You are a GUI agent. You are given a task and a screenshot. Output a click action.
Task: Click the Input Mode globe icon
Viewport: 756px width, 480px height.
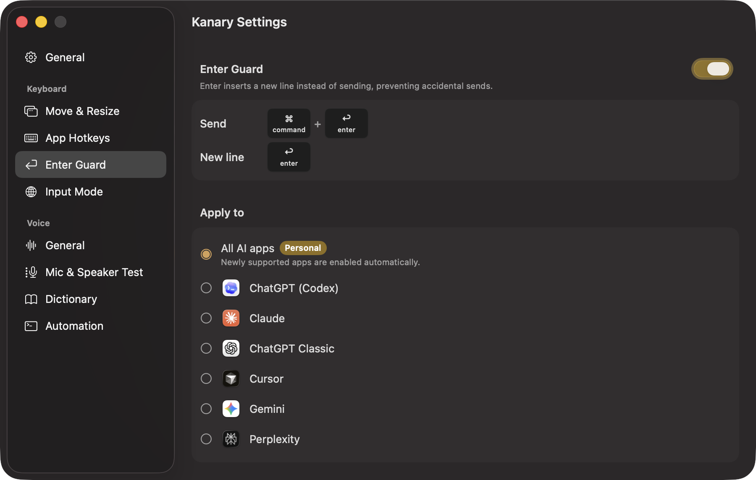[31, 192]
